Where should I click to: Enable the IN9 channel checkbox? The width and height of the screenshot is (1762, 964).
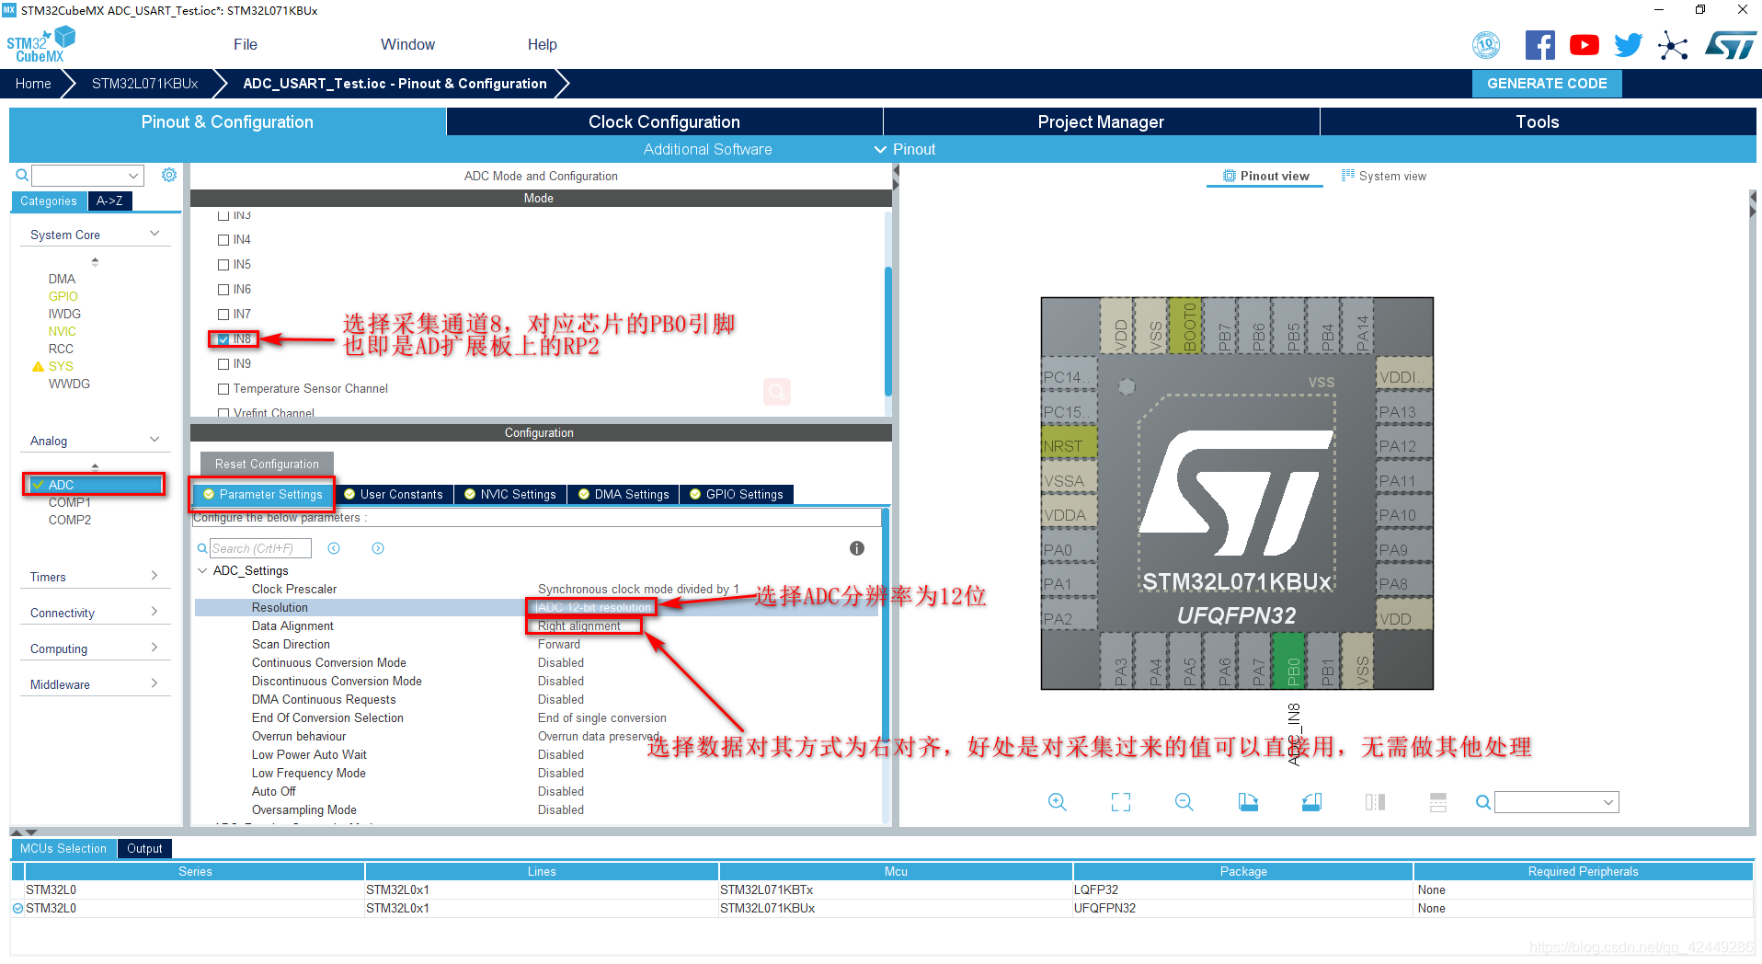pos(223,364)
